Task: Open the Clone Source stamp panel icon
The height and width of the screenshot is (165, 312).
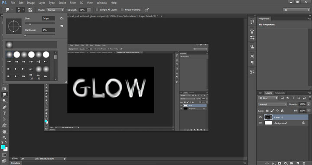Action: tap(252, 47)
